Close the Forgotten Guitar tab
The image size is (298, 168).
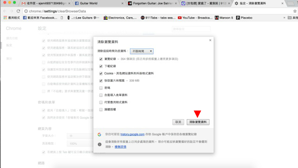(176, 3)
